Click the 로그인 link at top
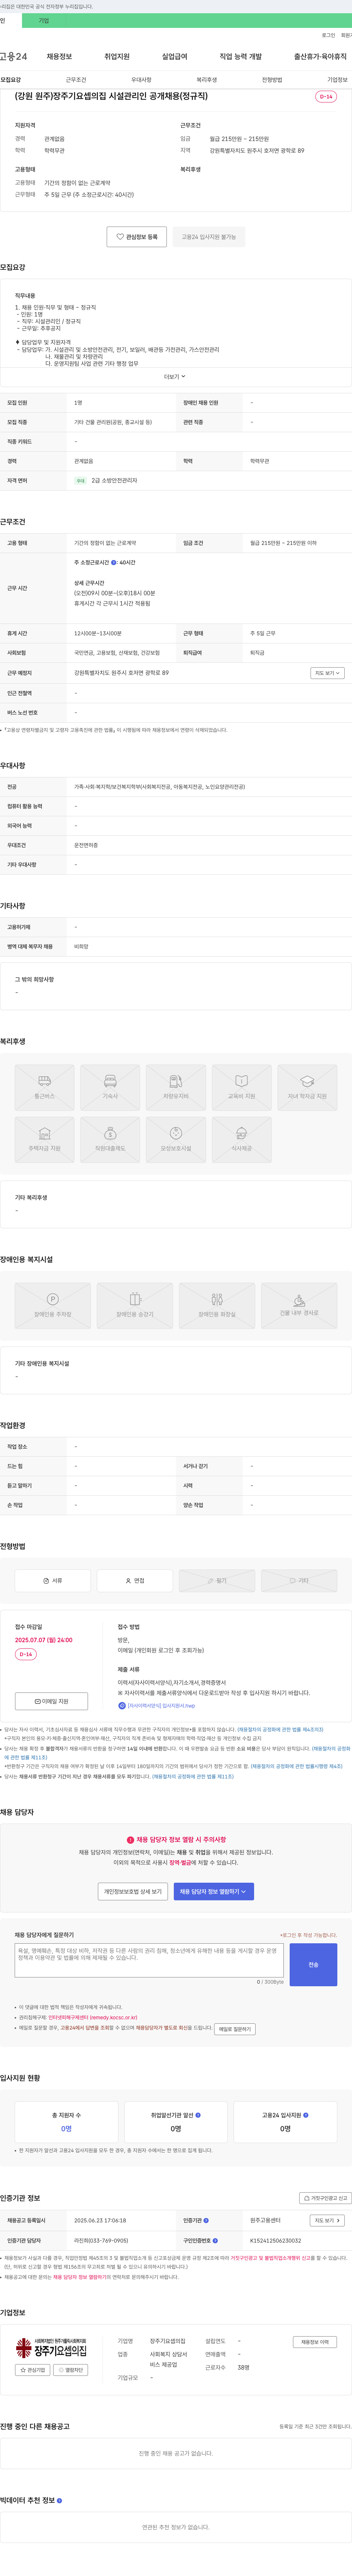Image resolution: width=352 pixels, height=2576 pixels. click(328, 35)
